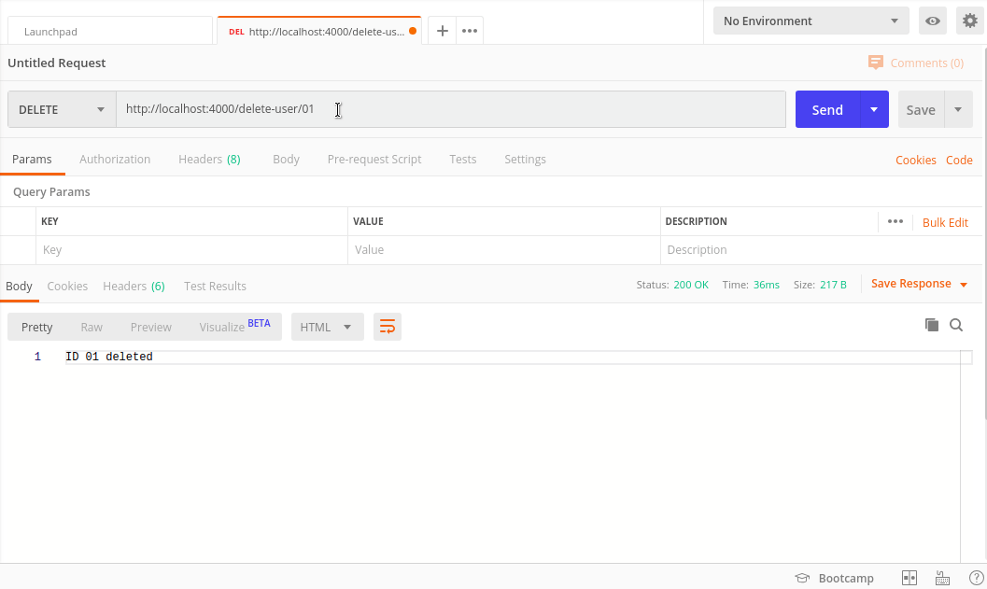Click the 'Untitled Request' title
987x589 pixels.
coord(57,63)
